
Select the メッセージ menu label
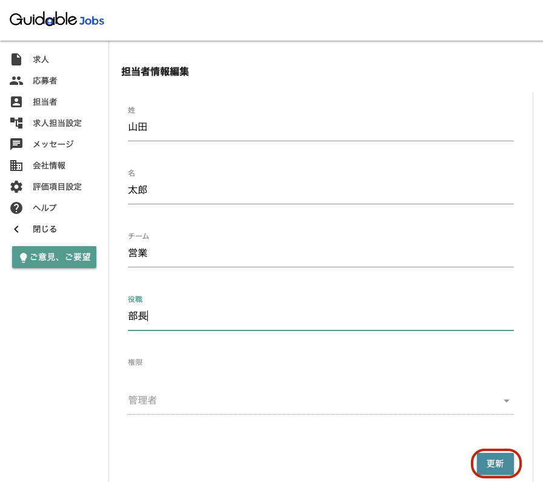coord(53,144)
